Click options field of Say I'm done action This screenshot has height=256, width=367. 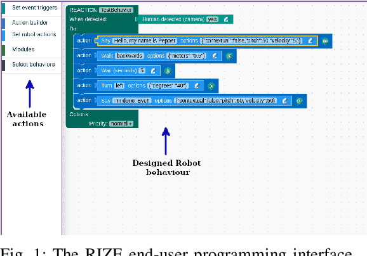click(226, 101)
